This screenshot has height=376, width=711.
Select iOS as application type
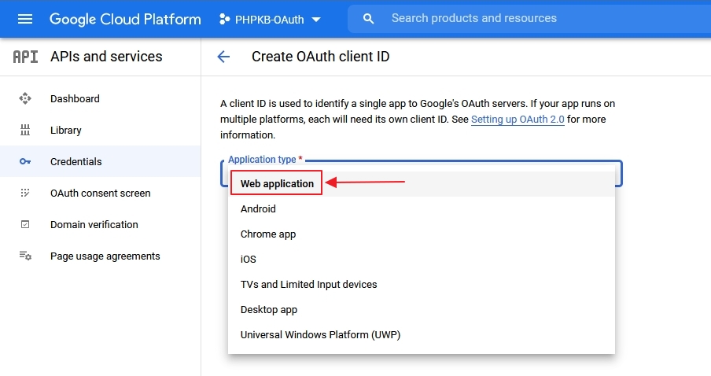click(422, 260)
